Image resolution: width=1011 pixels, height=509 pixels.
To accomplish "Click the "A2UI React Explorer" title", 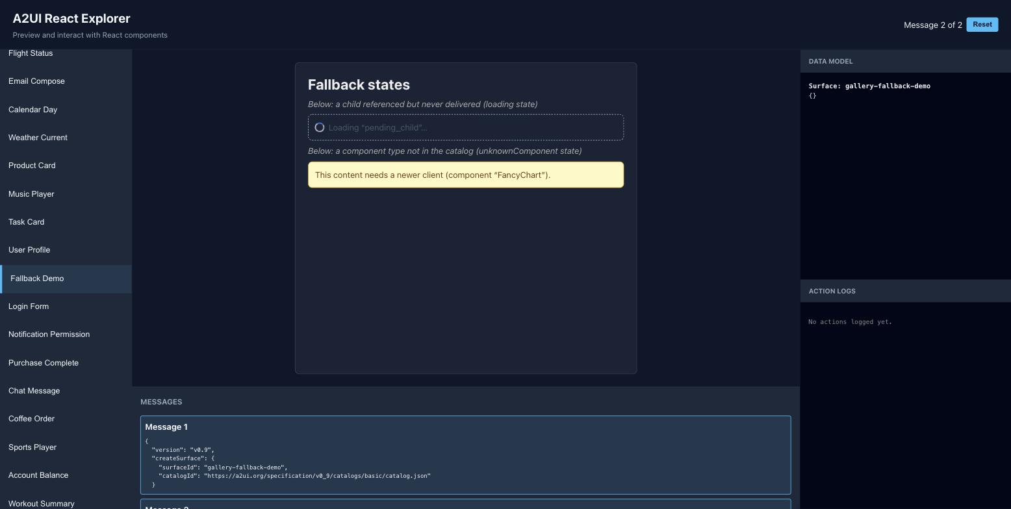I will [71, 18].
